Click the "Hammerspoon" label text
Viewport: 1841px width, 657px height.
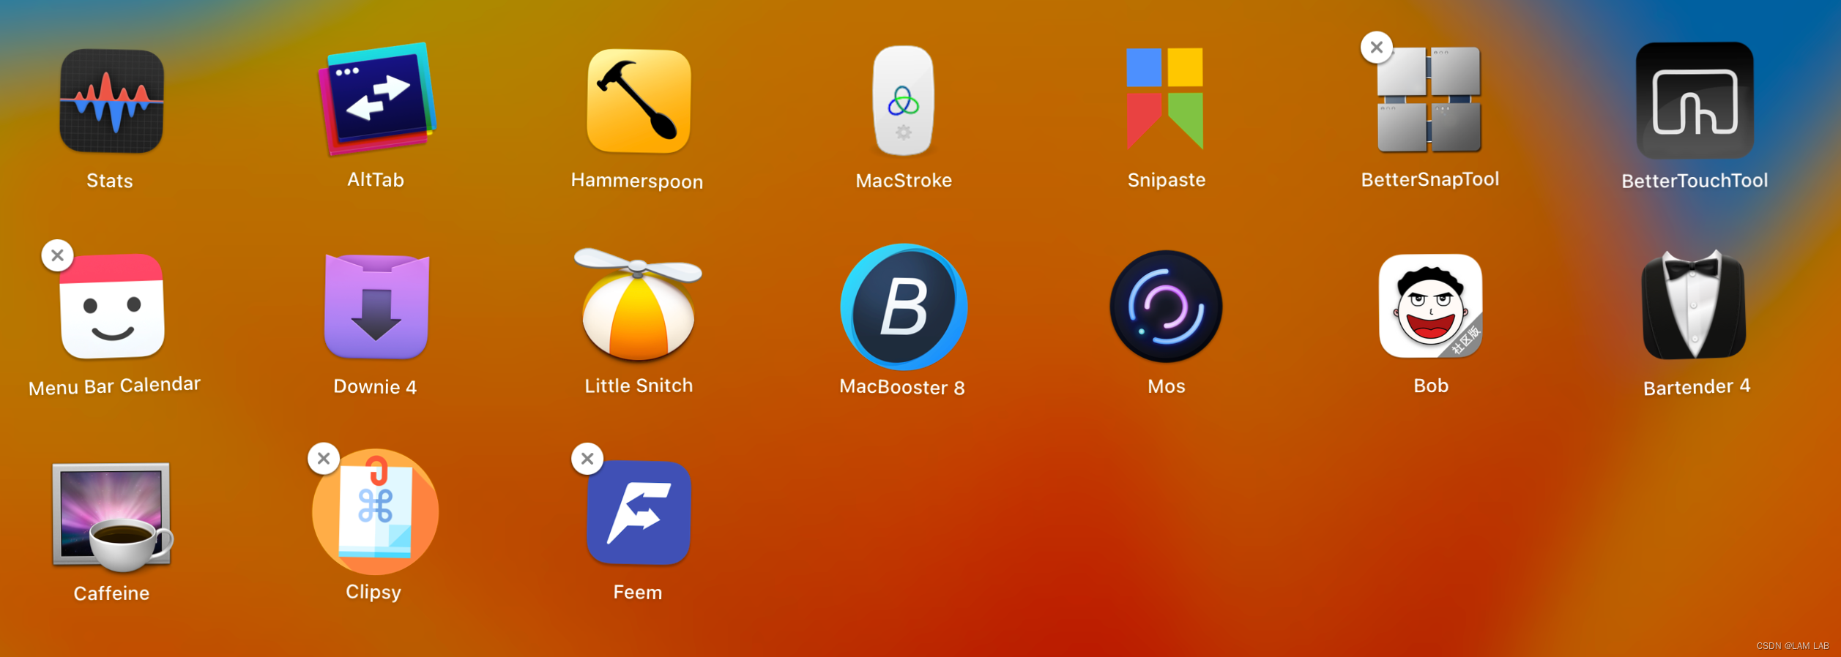coord(637,181)
